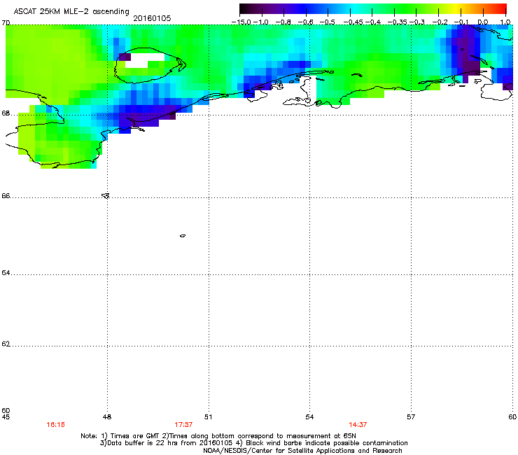The height and width of the screenshot is (455, 518).
Task: Click the latitude label 68
Action: [x=6, y=113]
